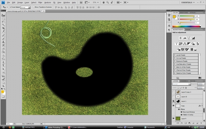Screen dimensions: 206x129
Task: Click the Add Layer Mask icon
Action: tap(186, 123)
